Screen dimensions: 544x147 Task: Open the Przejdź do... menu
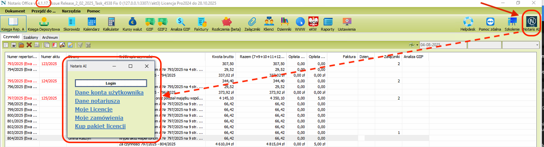click(43, 11)
